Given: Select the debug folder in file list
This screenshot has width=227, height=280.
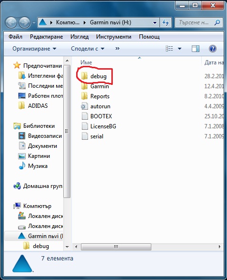Looking at the screenshot, I should coord(99,76).
